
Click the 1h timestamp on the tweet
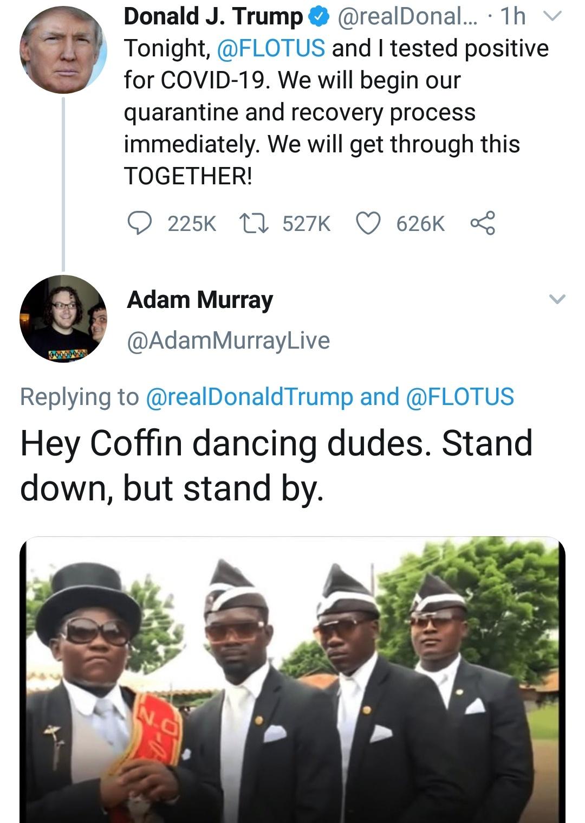point(513,17)
